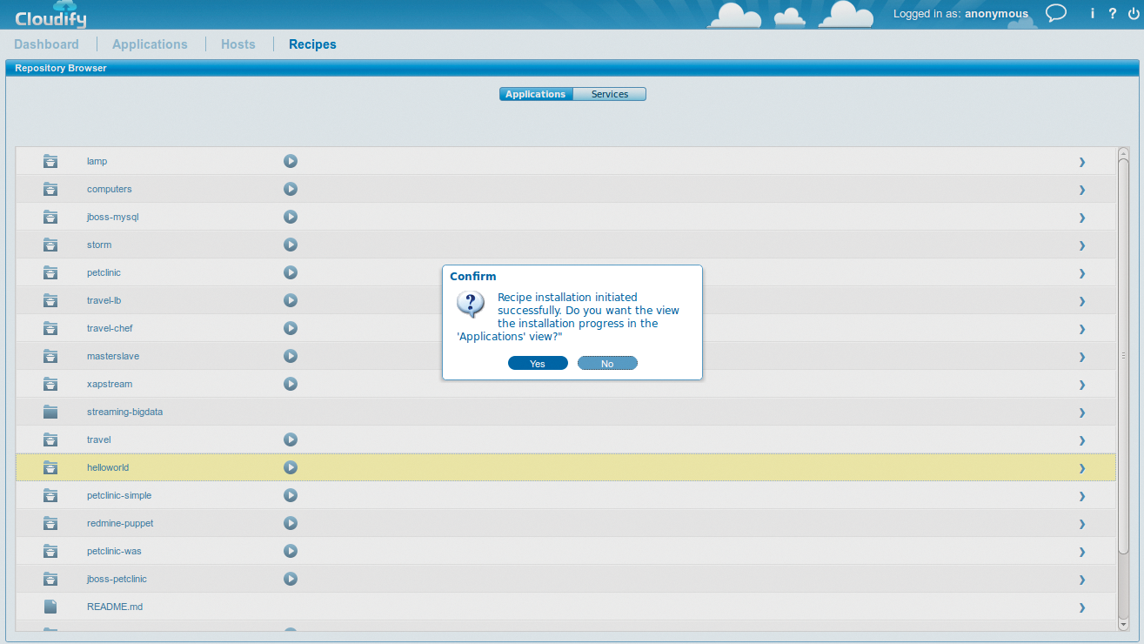Expand details for the jboss-mysql recipe
Viewport: 1144px width, 644px height.
tap(1081, 218)
